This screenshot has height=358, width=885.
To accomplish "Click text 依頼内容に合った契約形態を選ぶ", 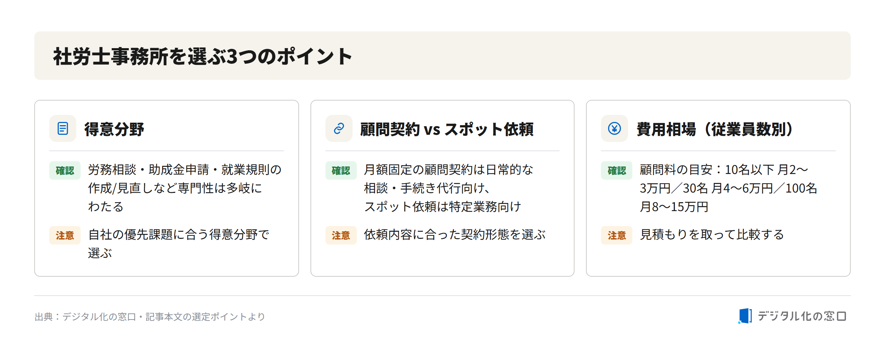I will [455, 235].
